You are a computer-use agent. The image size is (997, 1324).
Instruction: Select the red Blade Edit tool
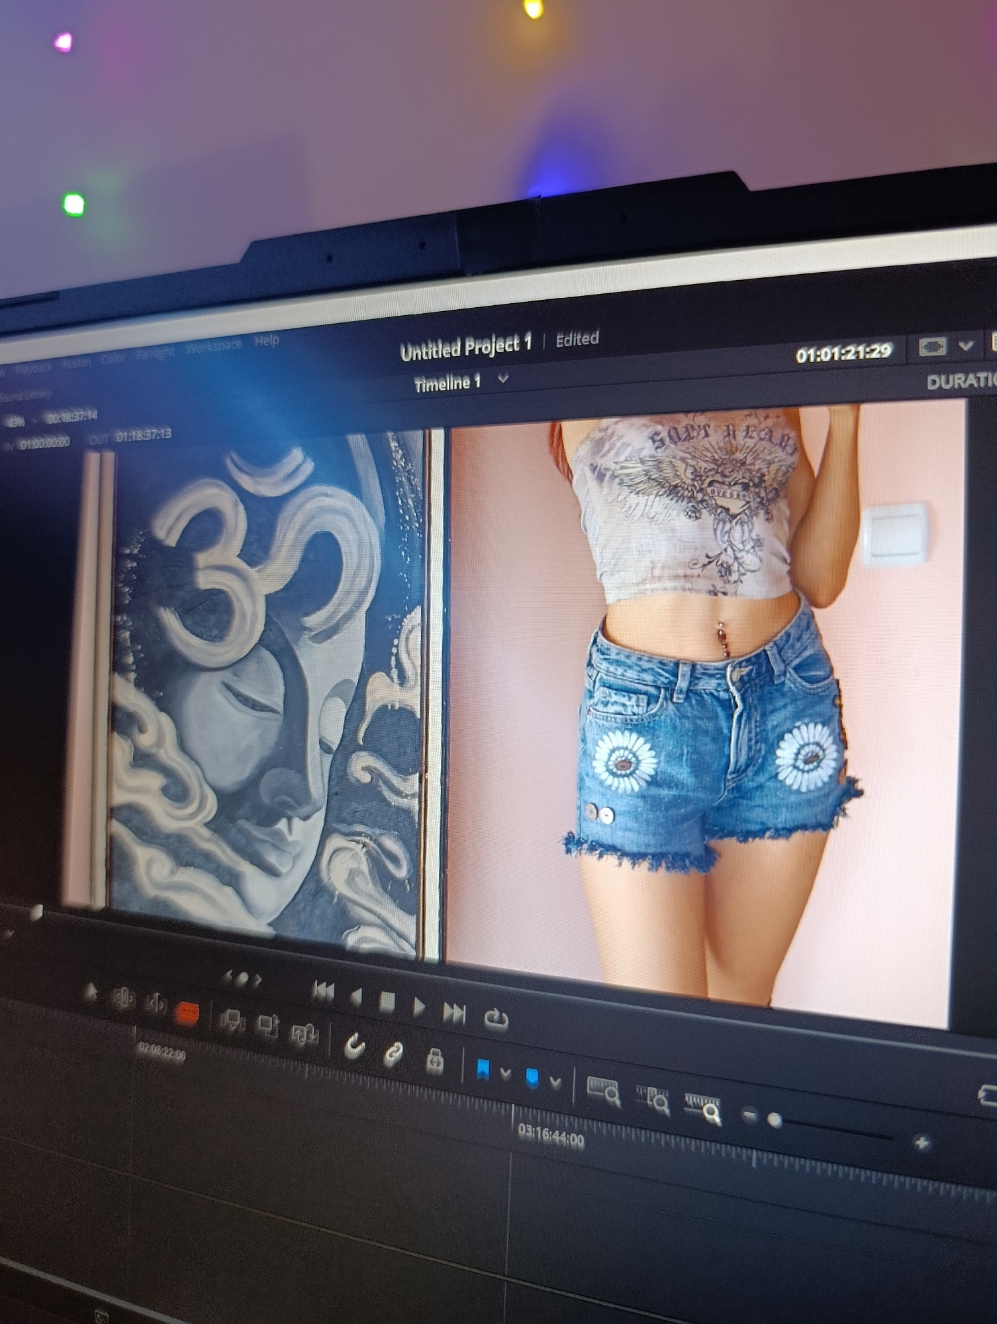tap(187, 1012)
